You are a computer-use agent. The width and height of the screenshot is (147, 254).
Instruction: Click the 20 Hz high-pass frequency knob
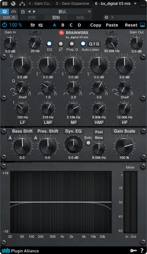click(35, 42)
